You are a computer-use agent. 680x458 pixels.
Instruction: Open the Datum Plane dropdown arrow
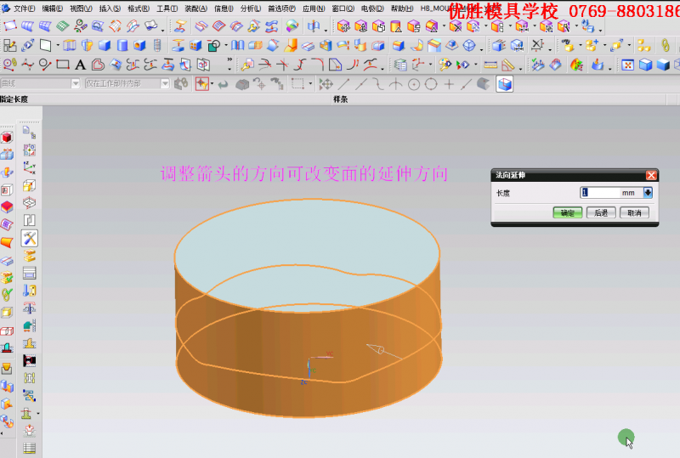click(58, 46)
